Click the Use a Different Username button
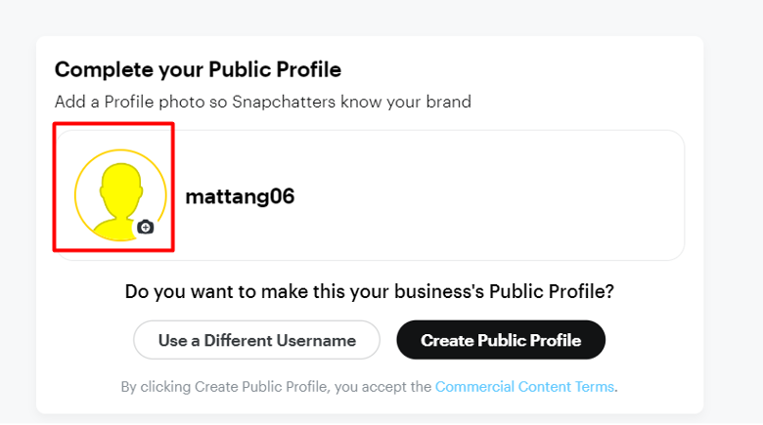Image resolution: width=763 pixels, height=425 pixels. [x=256, y=340]
